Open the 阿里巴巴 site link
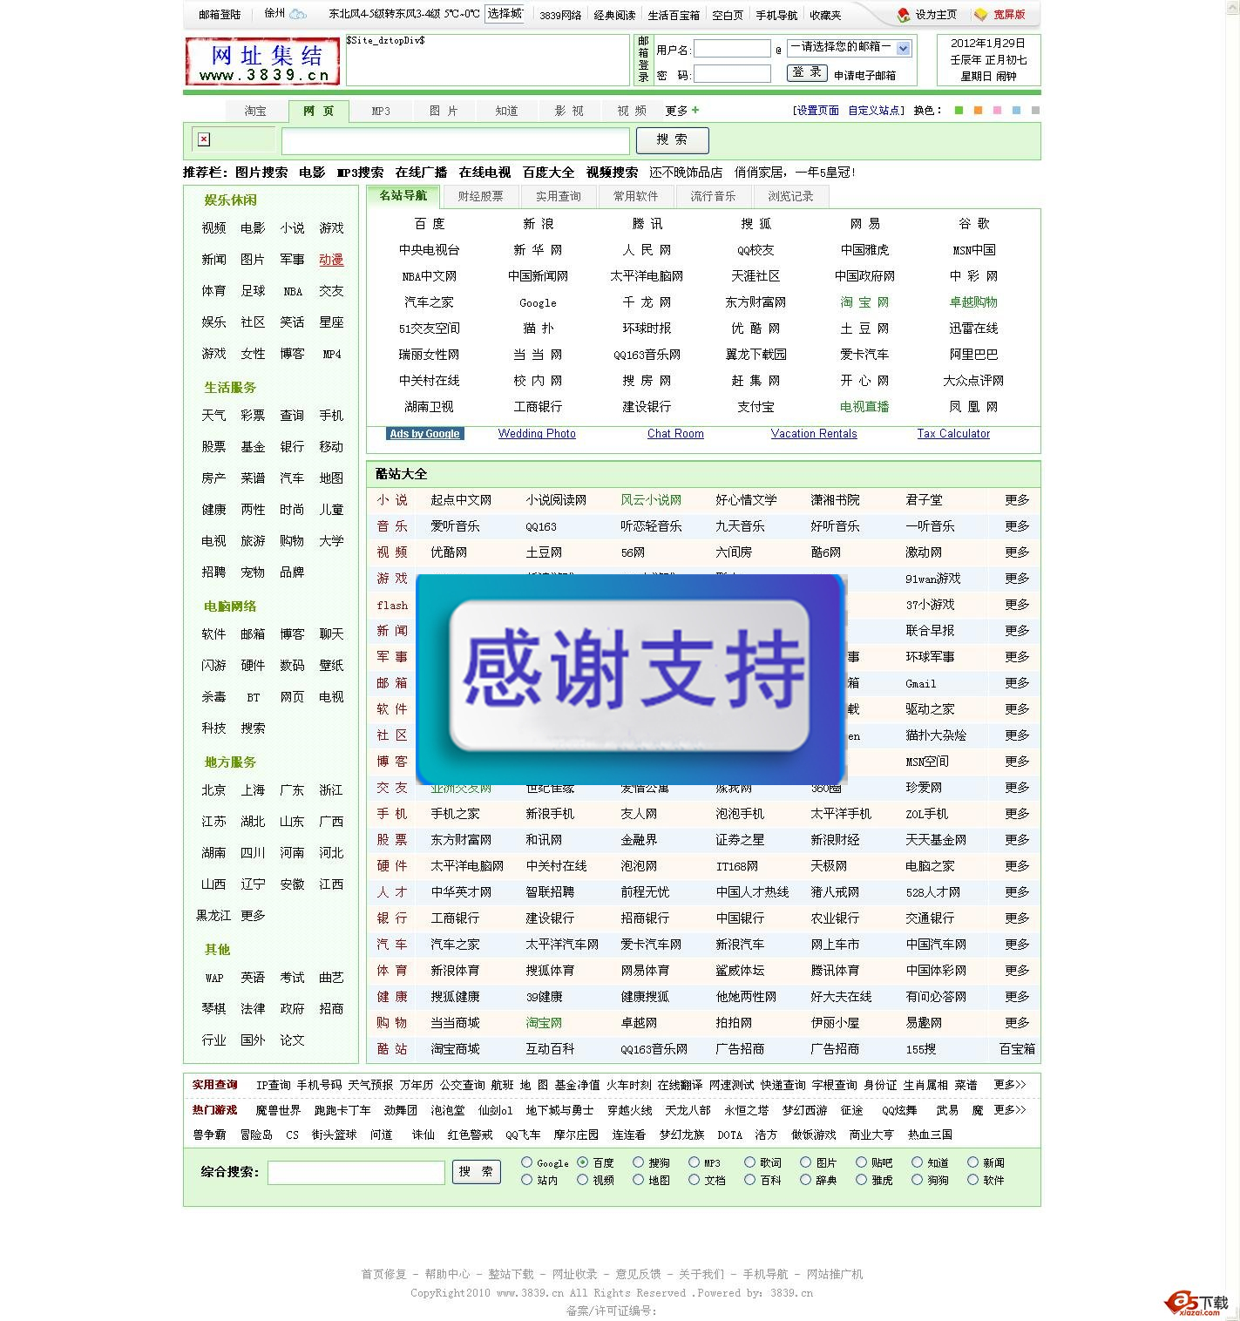This screenshot has height=1321, width=1240. click(x=974, y=355)
